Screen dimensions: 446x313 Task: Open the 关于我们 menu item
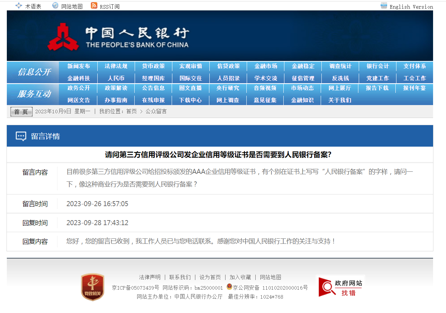click(340, 100)
